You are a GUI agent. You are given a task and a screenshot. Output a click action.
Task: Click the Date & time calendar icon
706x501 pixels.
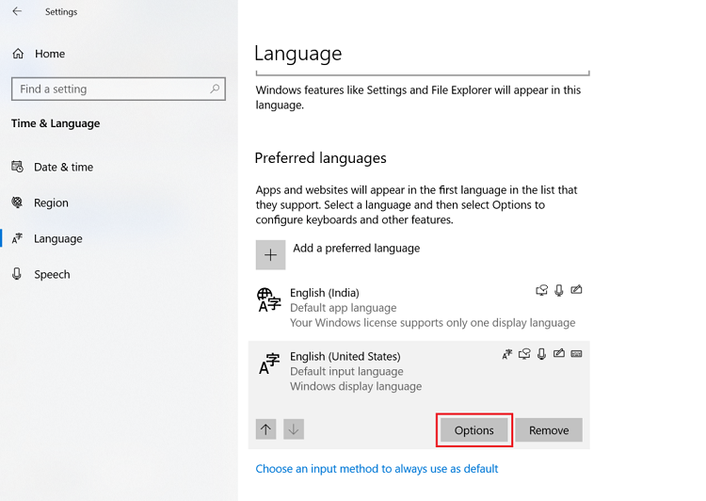17,167
